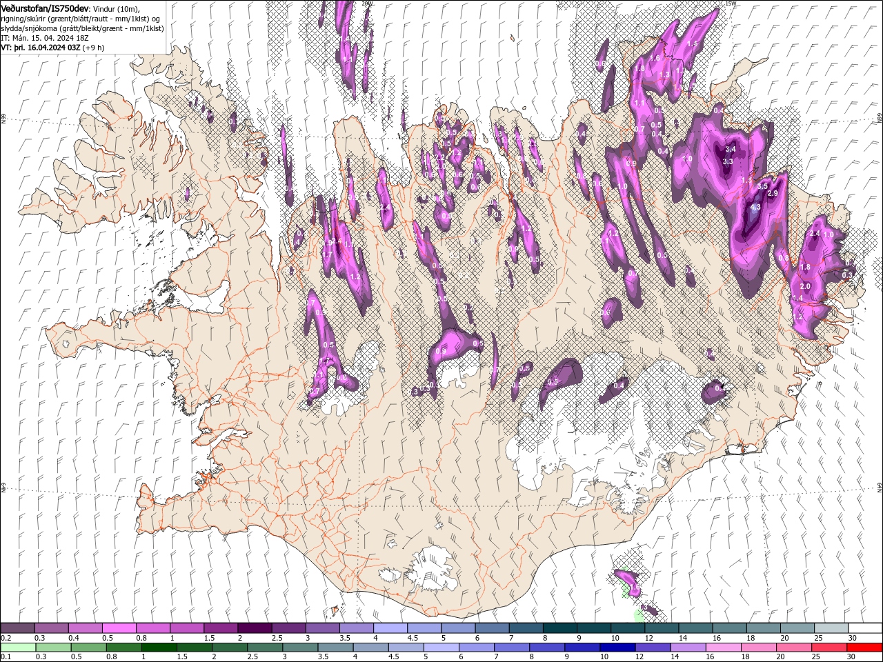Click the 3.3 snowfall value on the map
This screenshot has width=883, height=662.
(x=727, y=161)
